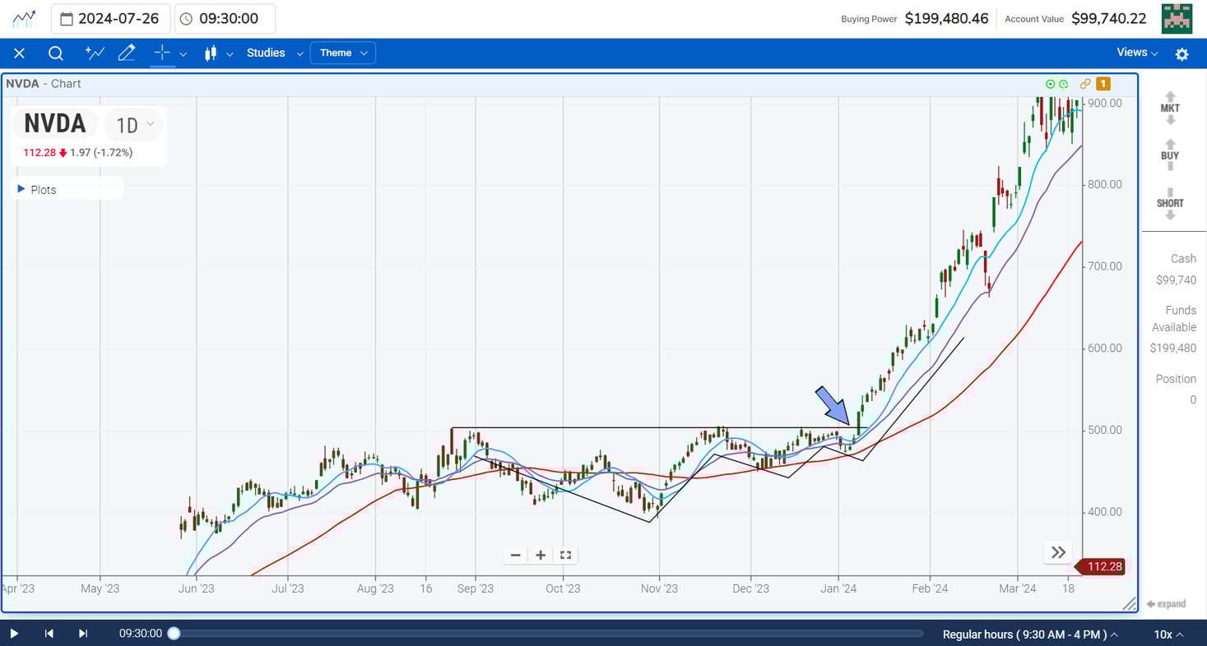This screenshot has height=646, width=1207.
Task: Click the link chart icon
Action: tap(1084, 83)
